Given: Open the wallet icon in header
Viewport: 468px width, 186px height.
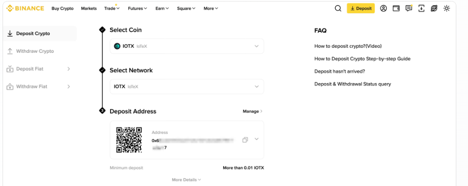Looking at the screenshot, I should pyautogui.click(x=396, y=8).
